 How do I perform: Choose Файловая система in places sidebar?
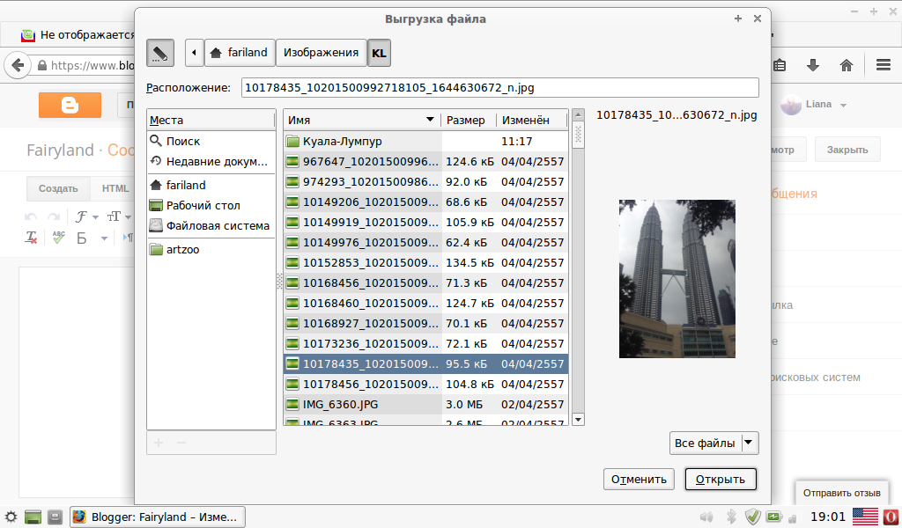(217, 225)
